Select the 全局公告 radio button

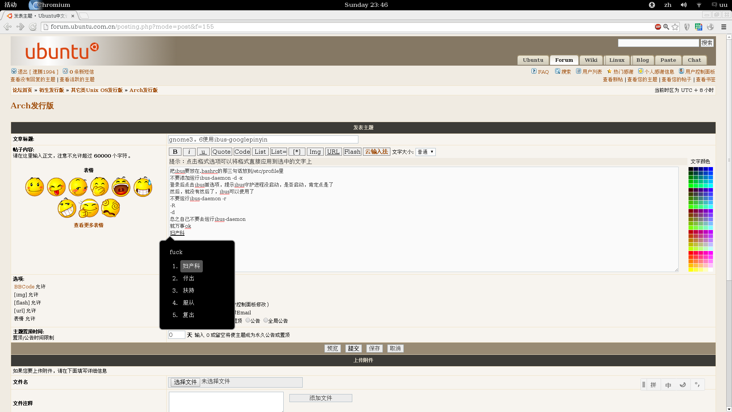[x=266, y=320]
